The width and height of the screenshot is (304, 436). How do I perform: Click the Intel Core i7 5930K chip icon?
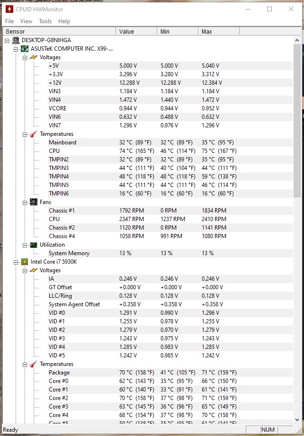25,262
